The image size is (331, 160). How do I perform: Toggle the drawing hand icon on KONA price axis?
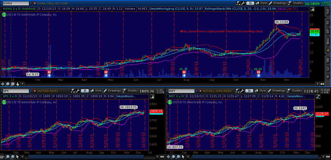pyautogui.click(x=312, y=9)
